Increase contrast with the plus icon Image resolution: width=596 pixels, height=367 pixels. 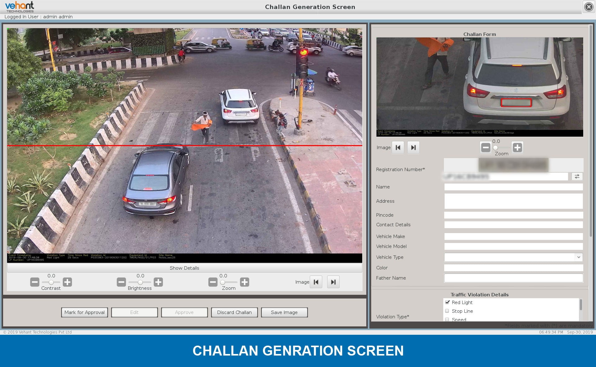pyautogui.click(x=67, y=282)
